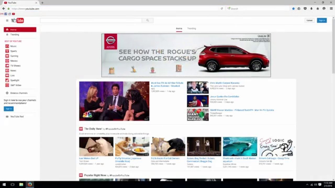
Task: Go back with the browser back arrow
Action: 4,9
